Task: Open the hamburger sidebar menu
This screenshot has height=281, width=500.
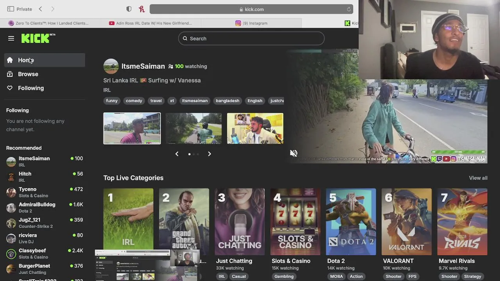Action: (11, 38)
